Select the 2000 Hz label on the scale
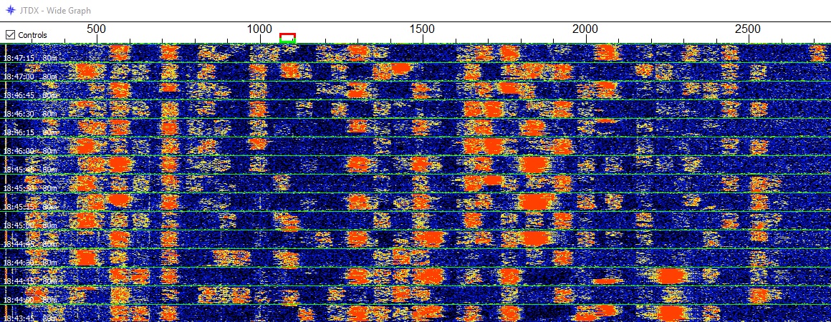This screenshot has width=831, height=322. tap(585, 29)
